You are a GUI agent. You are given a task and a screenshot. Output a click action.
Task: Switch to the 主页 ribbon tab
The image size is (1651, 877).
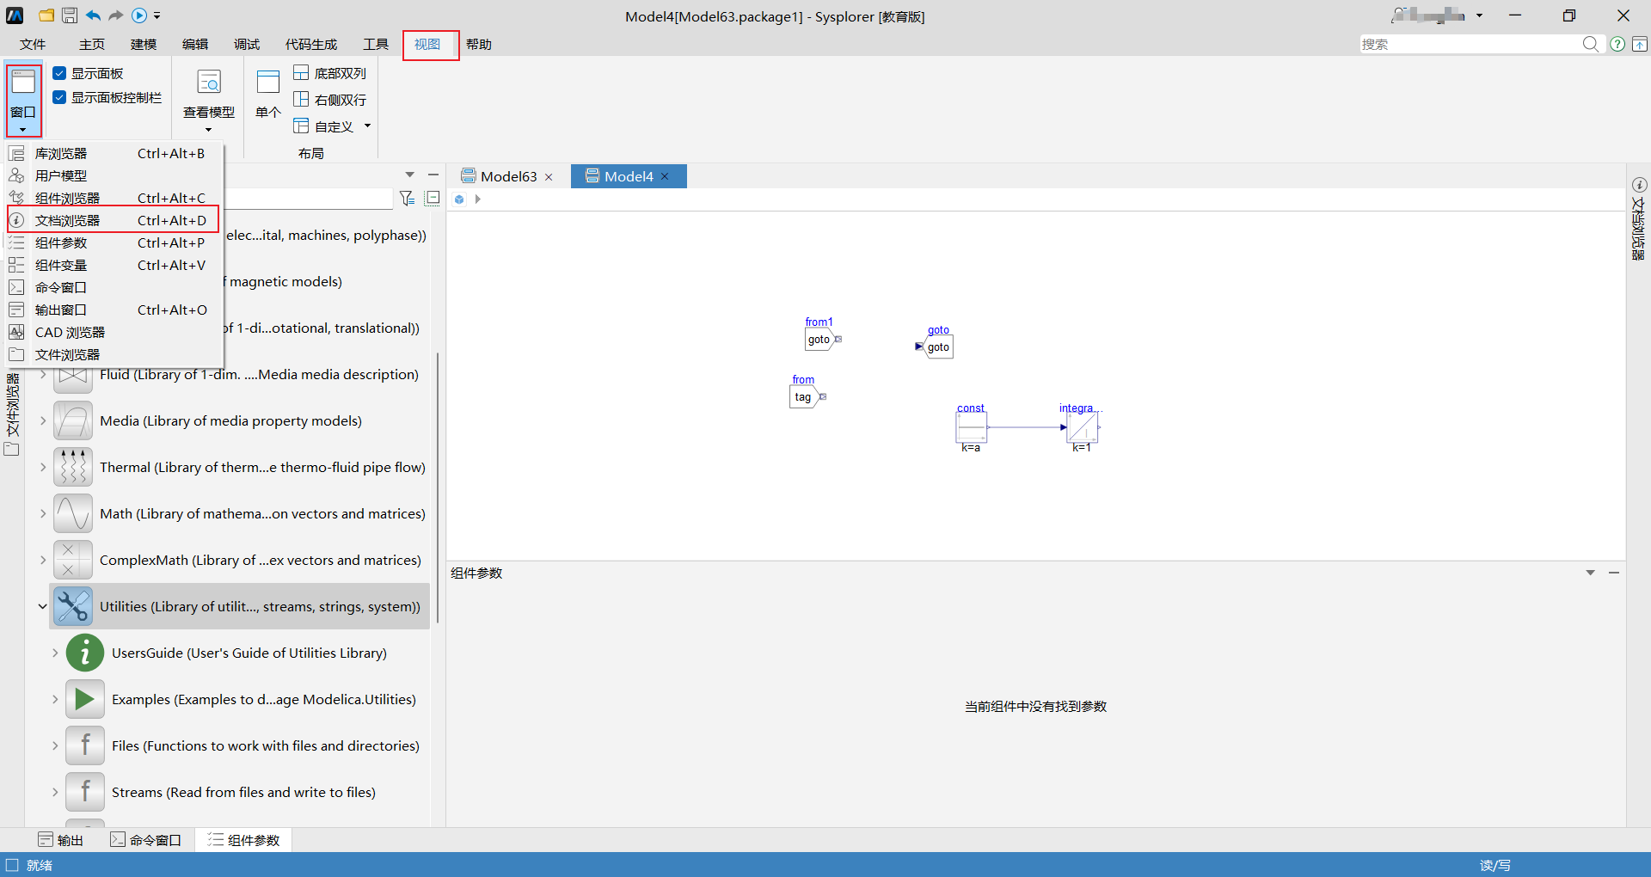(92, 44)
